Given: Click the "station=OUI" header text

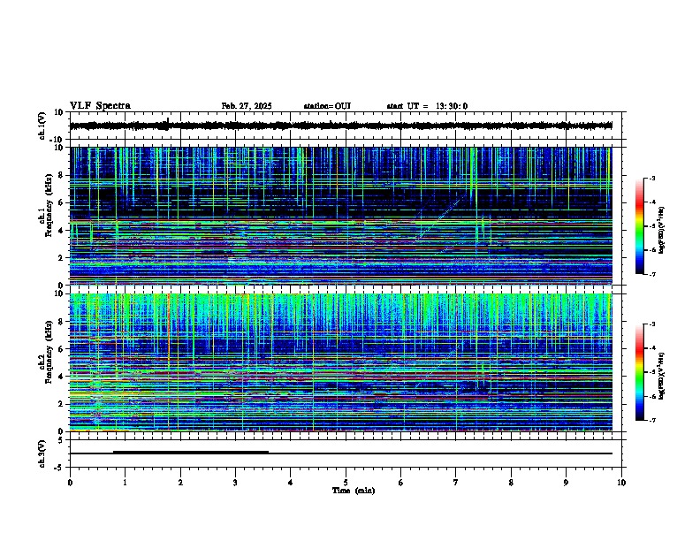Looking at the screenshot, I should coord(327,106).
